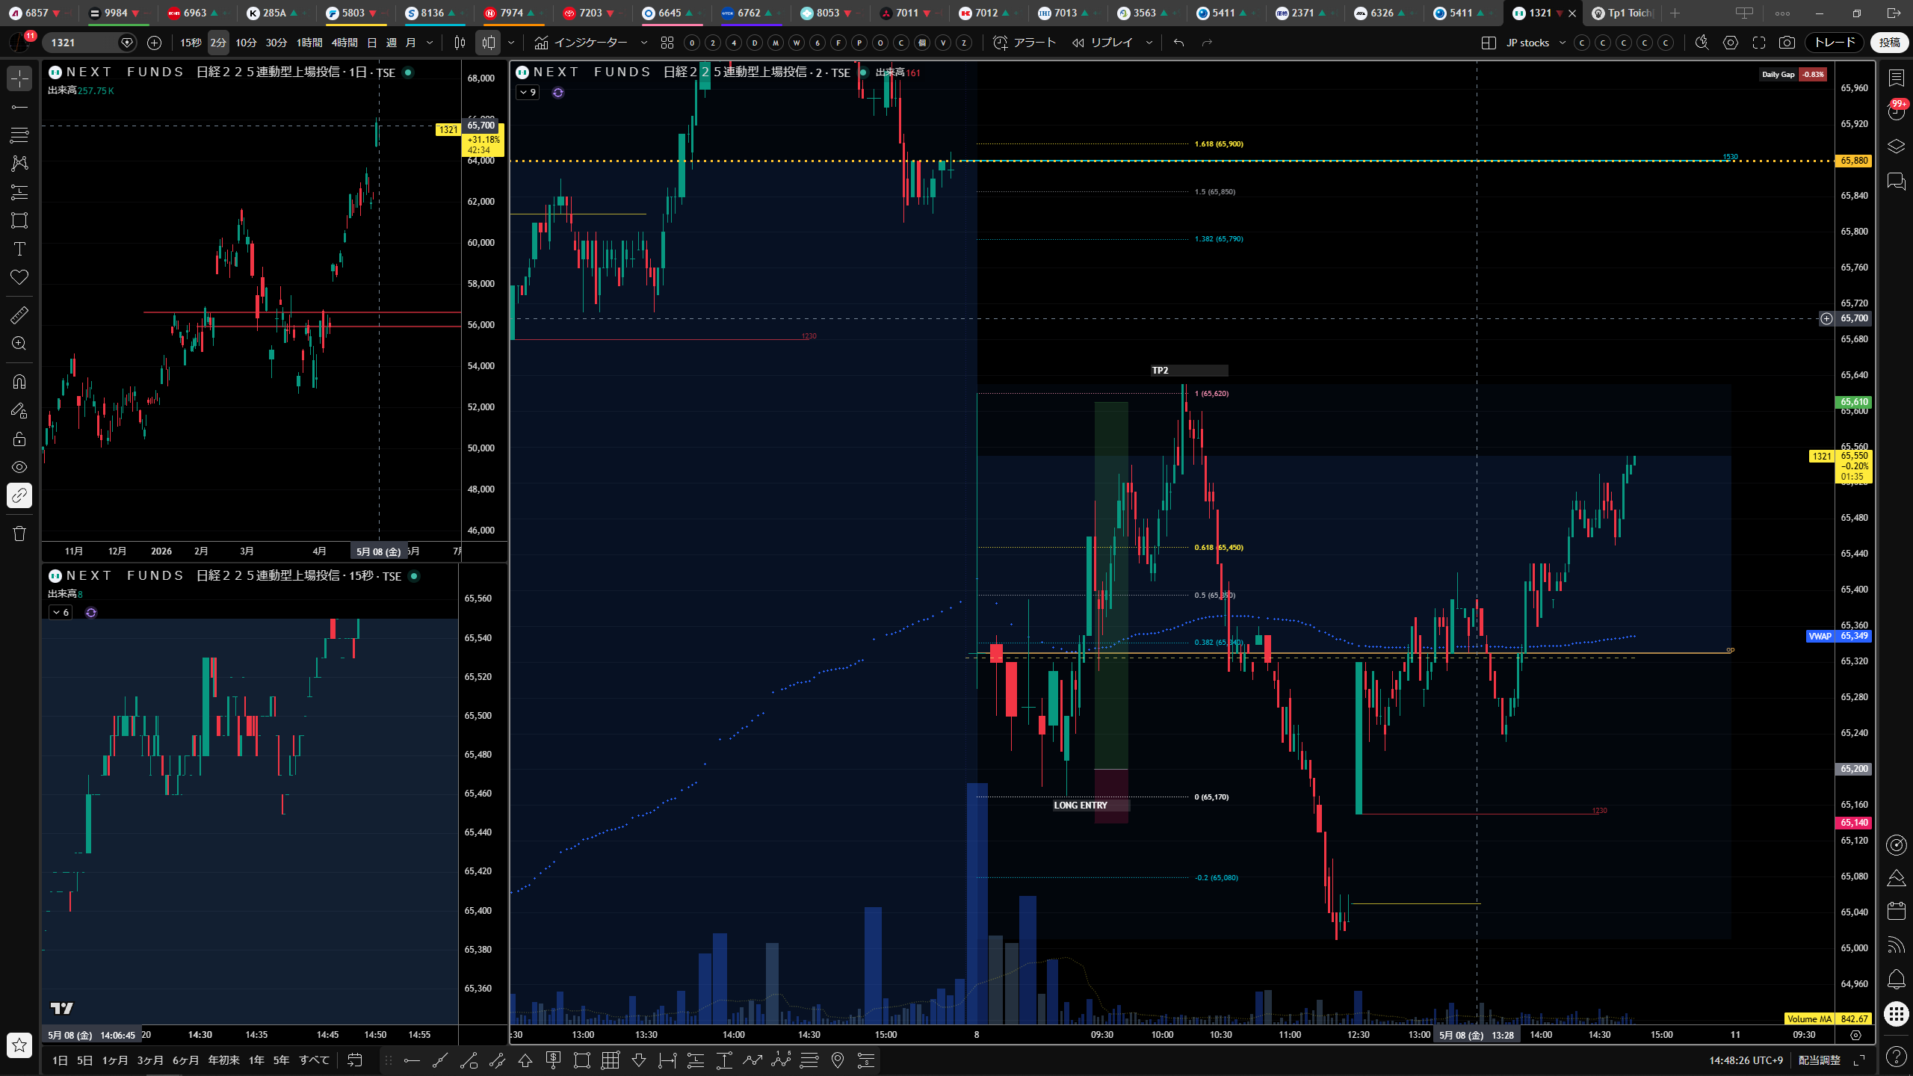Toggle hide all drawings eye icon
This screenshot has height=1076, width=1913.
tap(19, 467)
